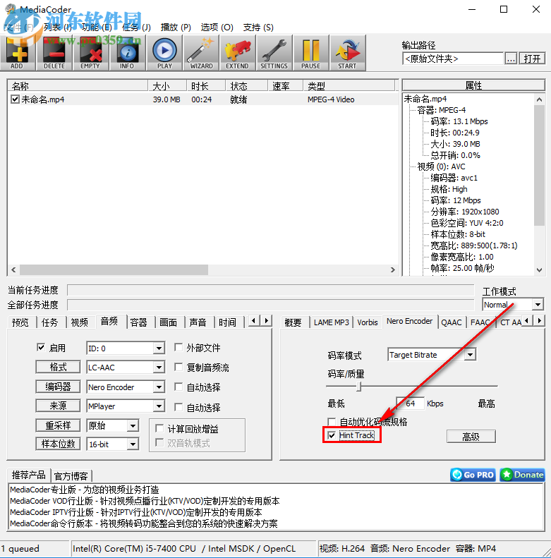This screenshot has width=551, height=558.
Task: Open the 支持 (S) menu
Action: [x=258, y=28]
